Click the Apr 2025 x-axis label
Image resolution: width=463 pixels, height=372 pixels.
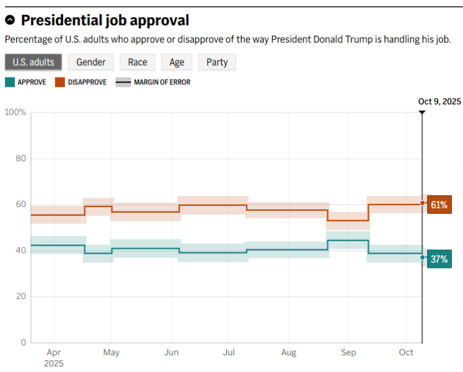point(54,358)
